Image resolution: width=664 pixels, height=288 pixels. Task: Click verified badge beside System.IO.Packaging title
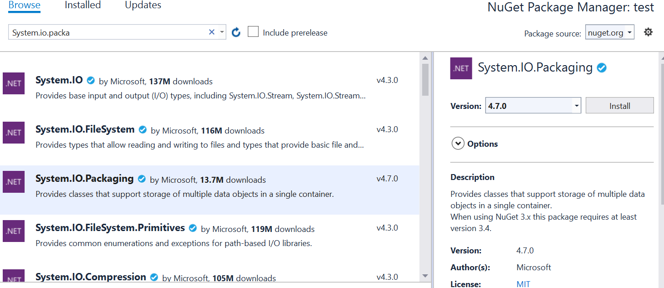click(602, 68)
